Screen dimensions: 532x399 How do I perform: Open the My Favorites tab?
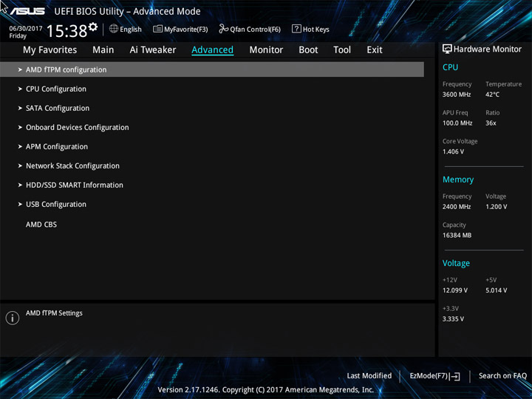point(50,50)
